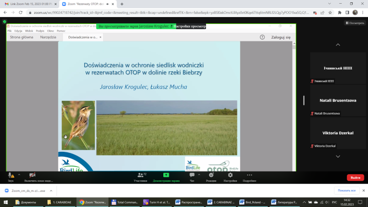Select Natali Brusentsova's video tile
The image size is (368, 207).
[x=338, y=100]
